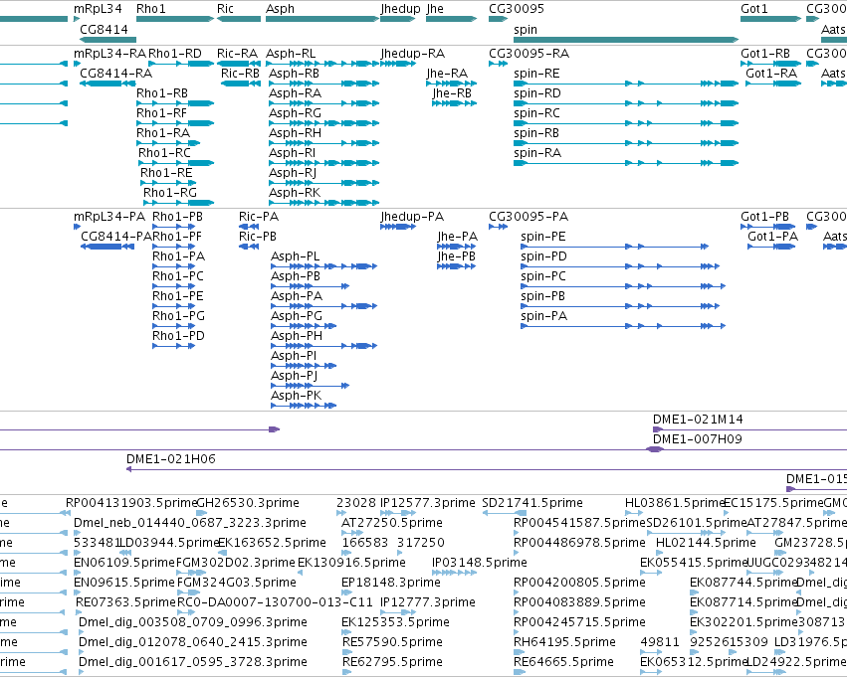Select EST IP12577.3prime
Image resolution: width=847 pixels, height=677 pixels.
427,503
